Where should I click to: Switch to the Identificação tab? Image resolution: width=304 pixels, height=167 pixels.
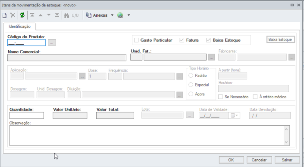coord(19,27)
